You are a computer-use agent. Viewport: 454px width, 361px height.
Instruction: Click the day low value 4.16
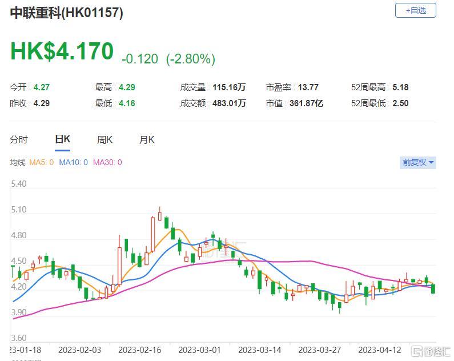tap(127, 103)
